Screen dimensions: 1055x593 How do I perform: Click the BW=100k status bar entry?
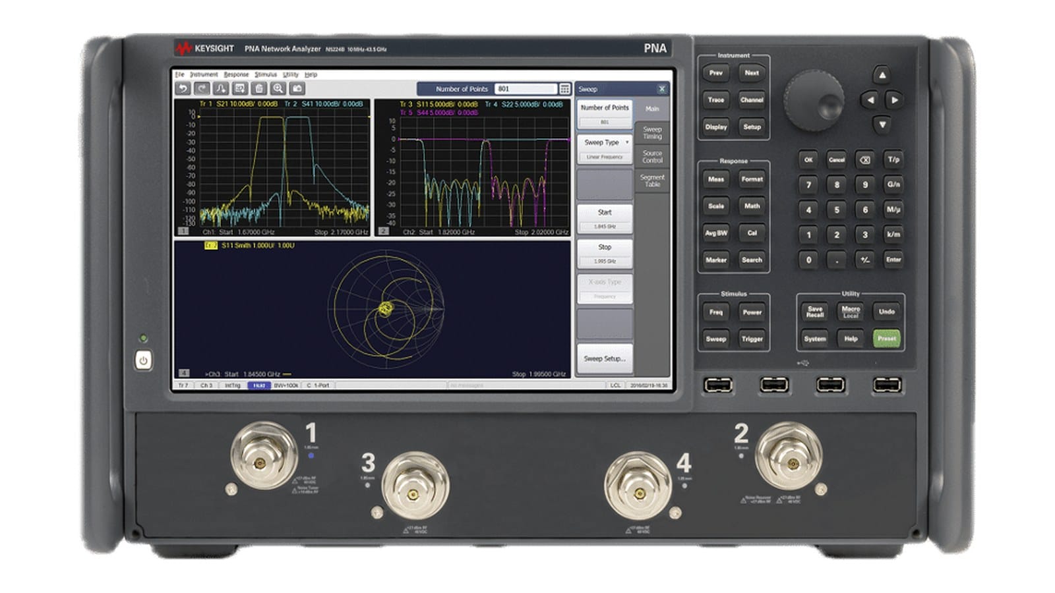(286, 385)
